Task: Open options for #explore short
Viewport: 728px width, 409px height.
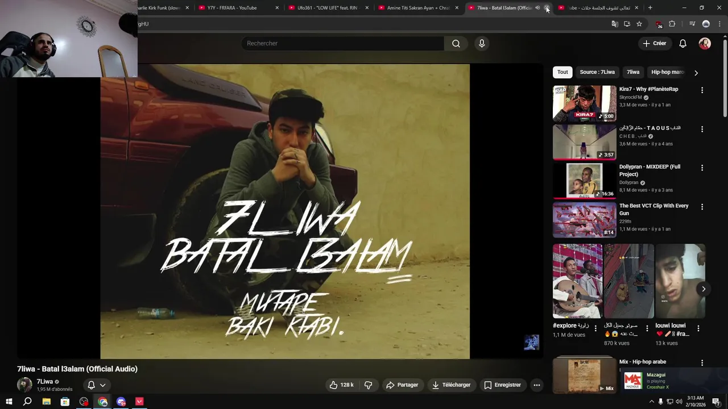Action: 595,328
